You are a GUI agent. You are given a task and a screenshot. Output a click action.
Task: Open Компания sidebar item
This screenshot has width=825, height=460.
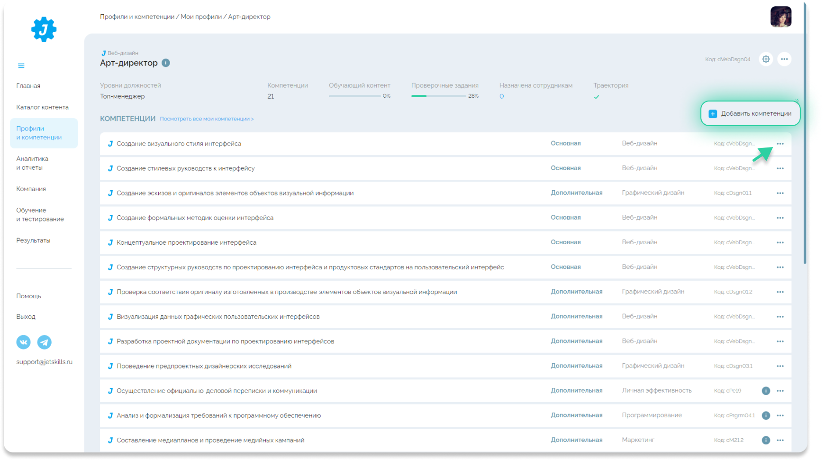(x=31, y=189)
